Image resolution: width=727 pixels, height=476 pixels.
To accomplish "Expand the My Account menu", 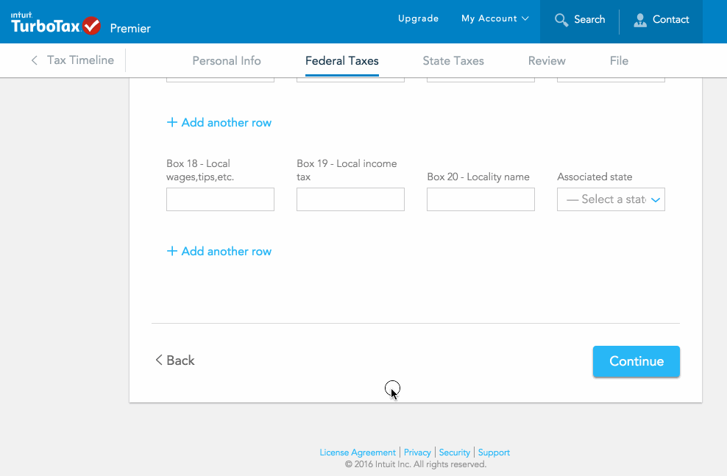I will click(x=494, y=18).
